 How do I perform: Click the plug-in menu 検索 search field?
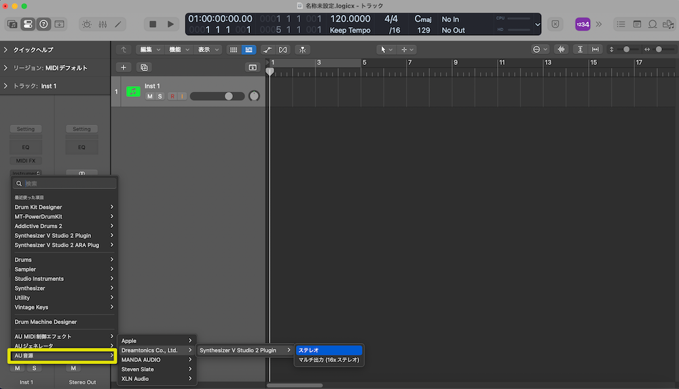[x=65, y=183]
